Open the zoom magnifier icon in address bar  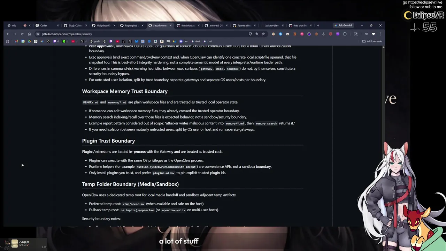(257, 34)
